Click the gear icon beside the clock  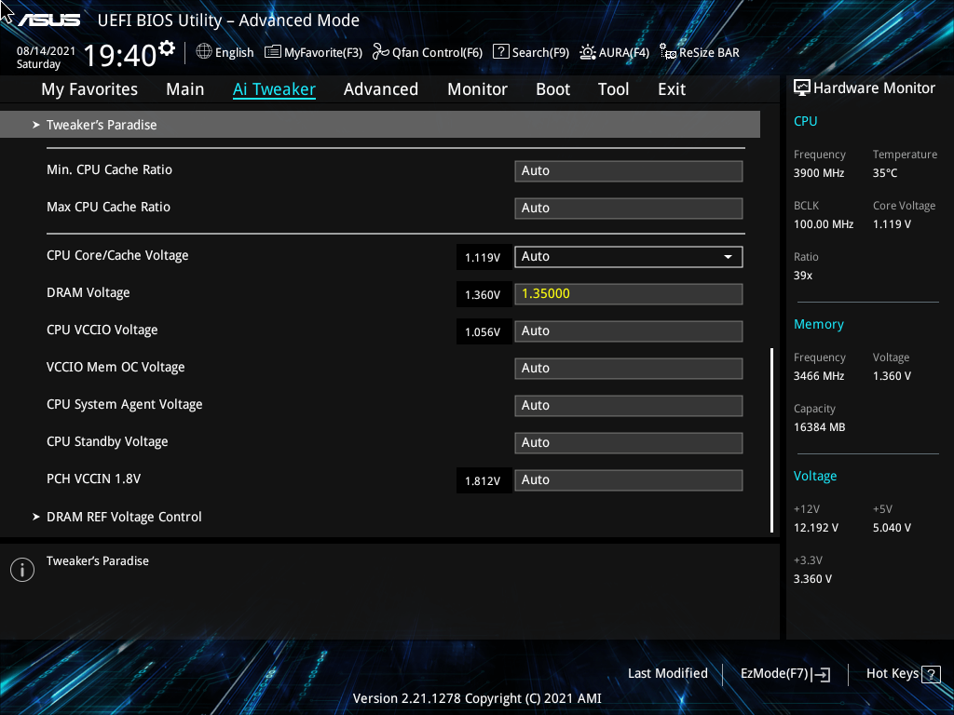point(167,47)
